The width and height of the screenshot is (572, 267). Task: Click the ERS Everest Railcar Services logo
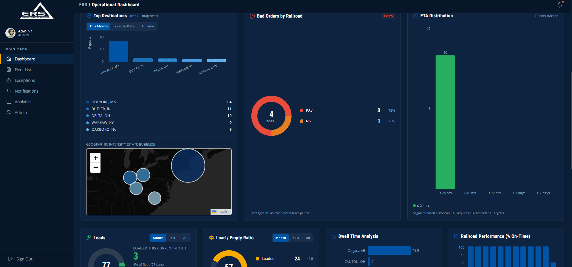(x=37, y=11)
